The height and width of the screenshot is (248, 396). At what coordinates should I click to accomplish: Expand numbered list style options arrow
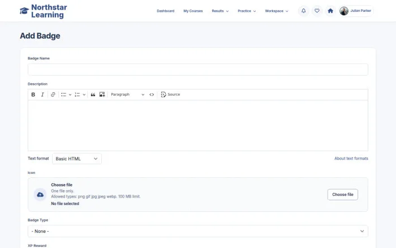pyautogui.click(x=84, y=95)
